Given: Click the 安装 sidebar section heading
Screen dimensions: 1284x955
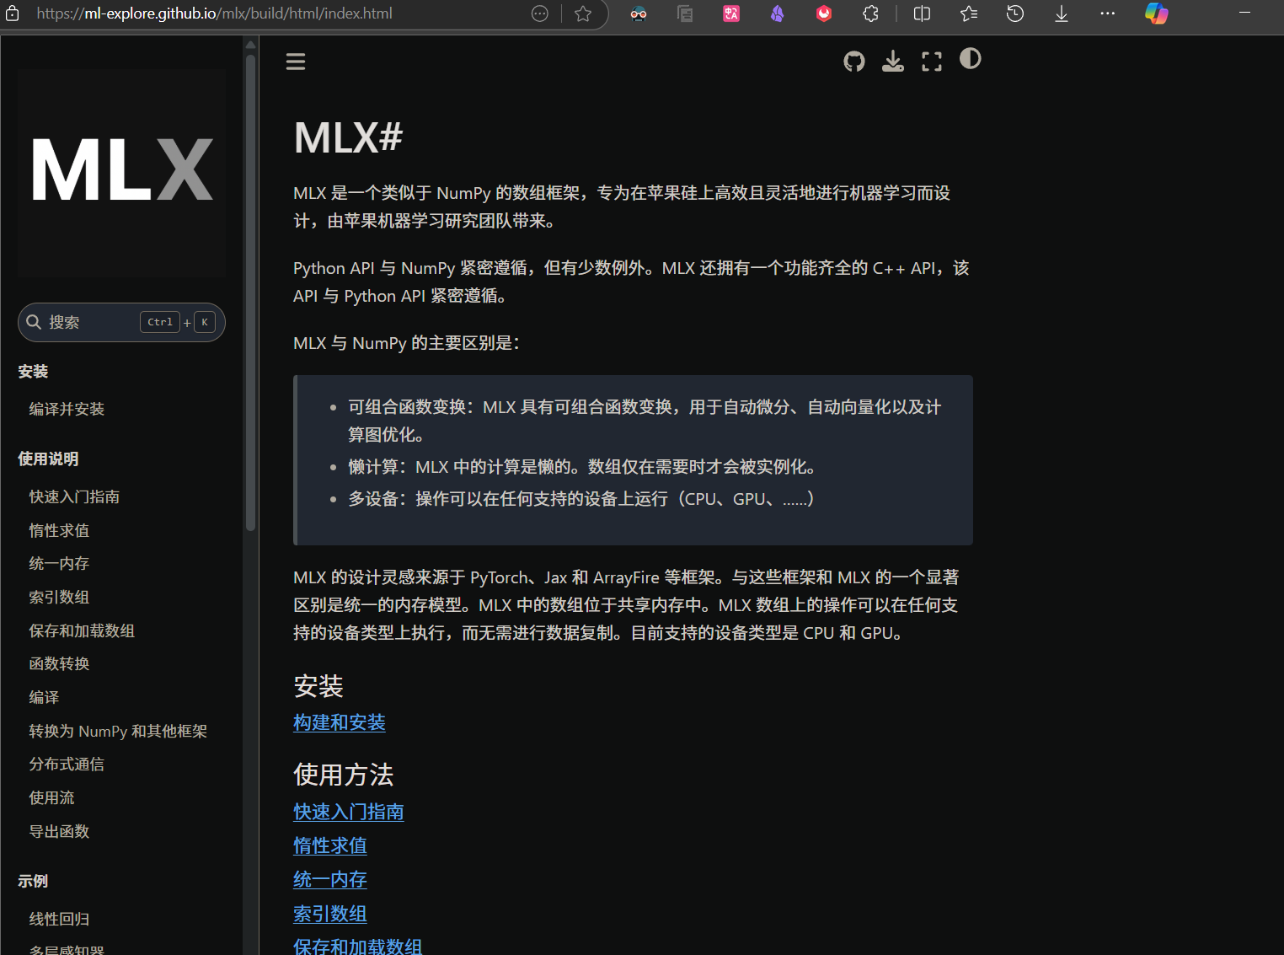Looking at the screenshot, I should pyautogui.click(x=33, y=372).
